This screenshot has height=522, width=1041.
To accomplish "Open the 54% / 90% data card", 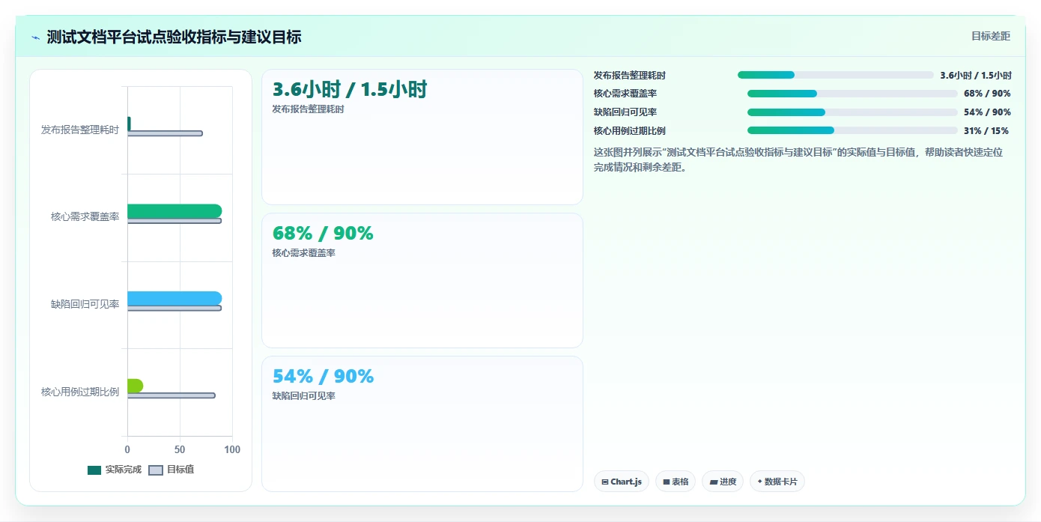I will [x=422, y=424].
